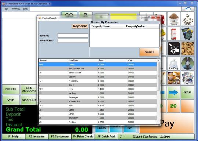Click the Keyboard button
The image size is (198, 141).
(80, 26)
